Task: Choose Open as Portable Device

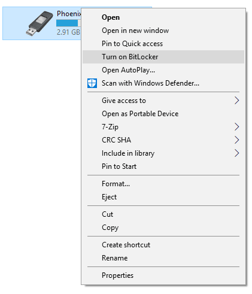Action: coord(163,114)
